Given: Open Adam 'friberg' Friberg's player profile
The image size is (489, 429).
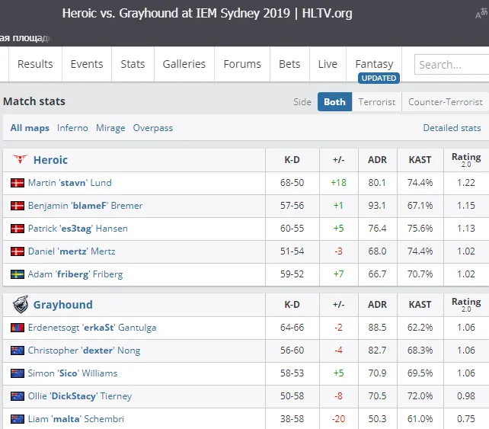Looking at the screenshot, I should pyautogui.click(x=75, y=274).
